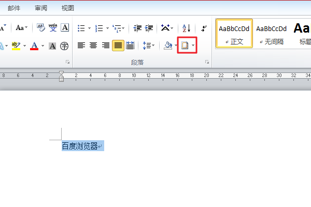Switch to the 审阅 ribbon tab
This screenshot has height=207, width=311.
click(41, 8)
